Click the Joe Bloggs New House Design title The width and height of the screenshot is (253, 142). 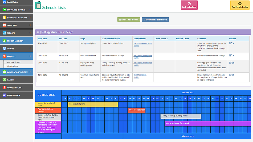coord(57,32)
